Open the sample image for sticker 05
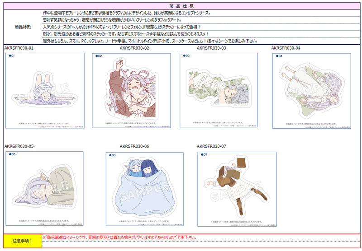 pyautogui.click(x=44, y=188)
